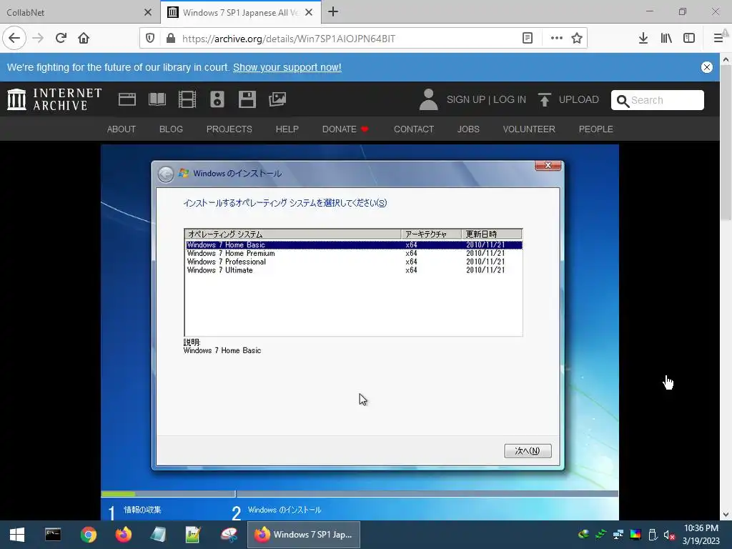Open the Video film strip icon

187,99
